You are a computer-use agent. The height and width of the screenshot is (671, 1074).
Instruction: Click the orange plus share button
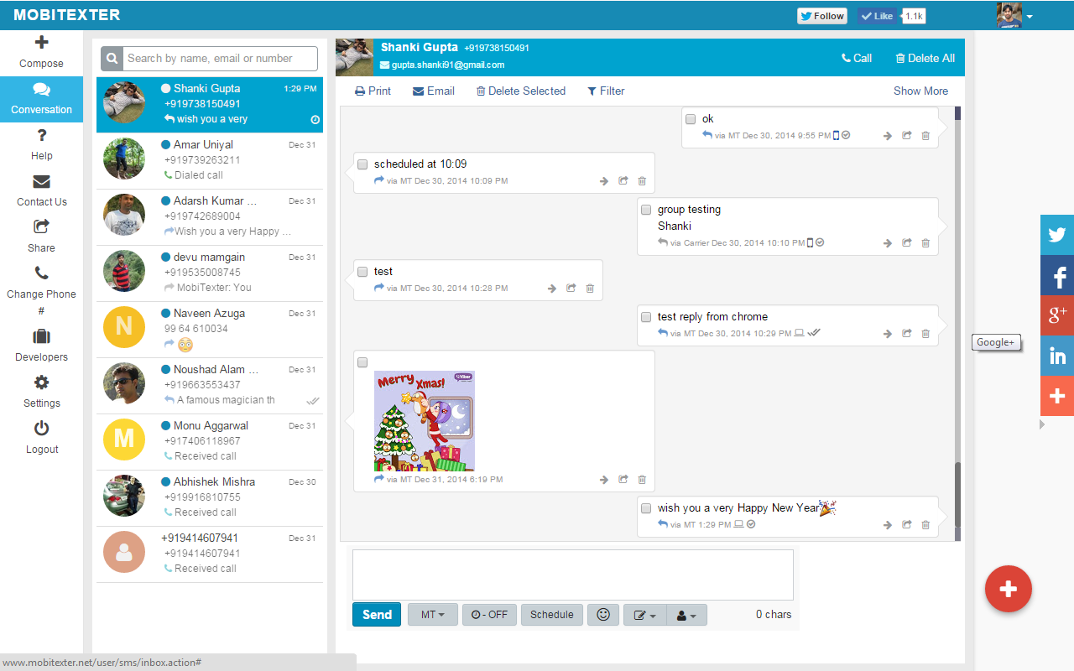coord(1057,396)
